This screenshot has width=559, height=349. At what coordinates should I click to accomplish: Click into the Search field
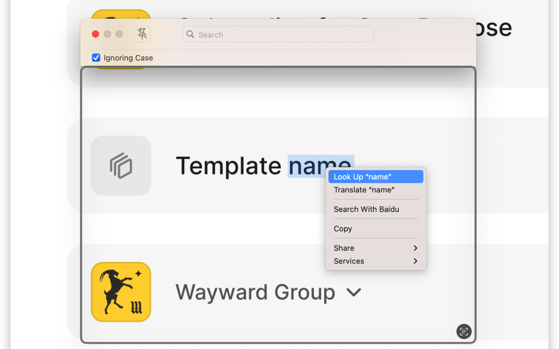click(278, 34)
